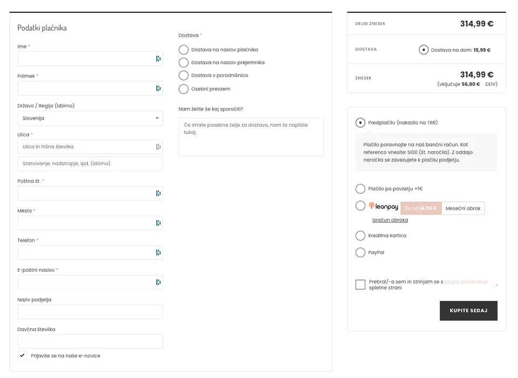Focus the Mesto input field
This screenshot has width=518, height=378.
point(90,223)
